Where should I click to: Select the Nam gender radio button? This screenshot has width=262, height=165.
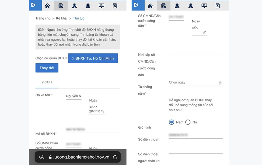(x=172, y=122)
